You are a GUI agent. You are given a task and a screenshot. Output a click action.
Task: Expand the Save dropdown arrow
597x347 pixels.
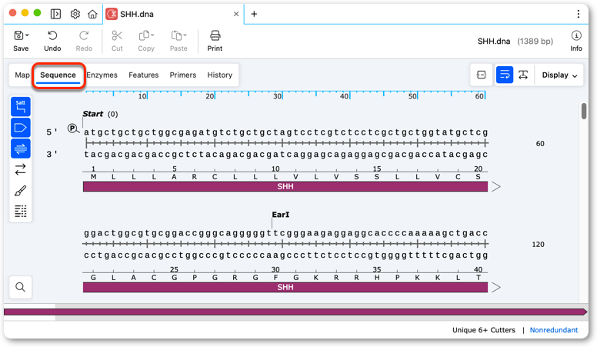point(27,35)
